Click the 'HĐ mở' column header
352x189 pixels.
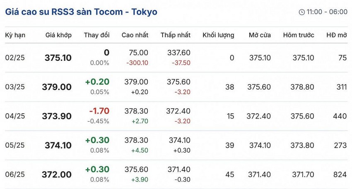[x=336, y=35]
